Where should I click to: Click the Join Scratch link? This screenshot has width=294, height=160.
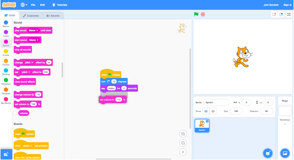[x=271, y=5]
